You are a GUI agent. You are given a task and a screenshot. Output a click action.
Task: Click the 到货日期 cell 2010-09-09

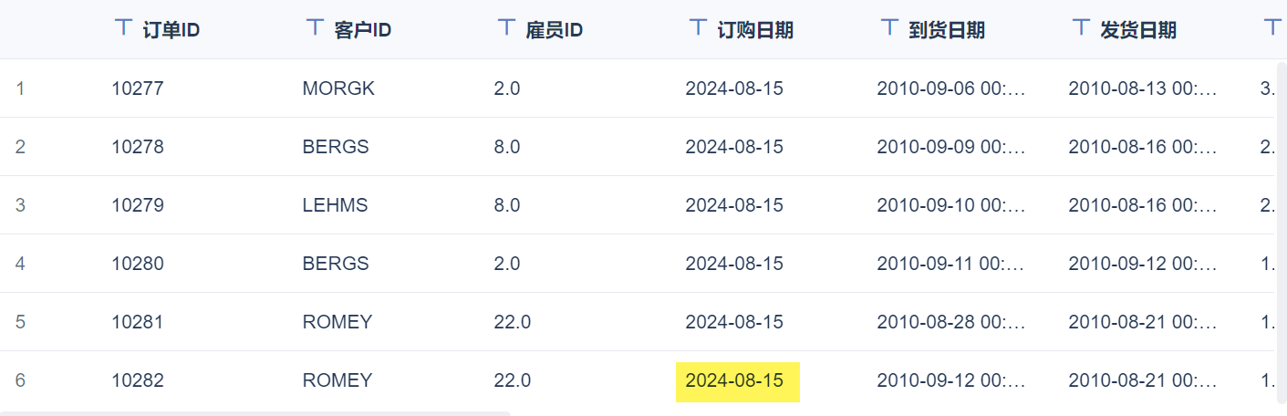coord(951,147)
